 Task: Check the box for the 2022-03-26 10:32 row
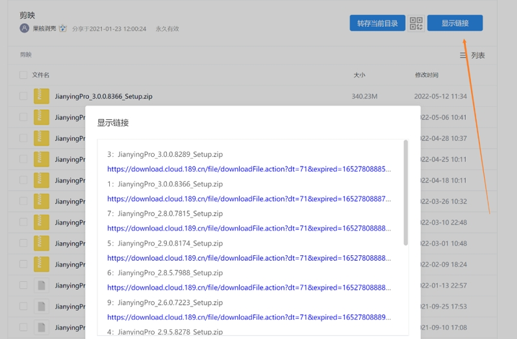[x=23, y=201]
